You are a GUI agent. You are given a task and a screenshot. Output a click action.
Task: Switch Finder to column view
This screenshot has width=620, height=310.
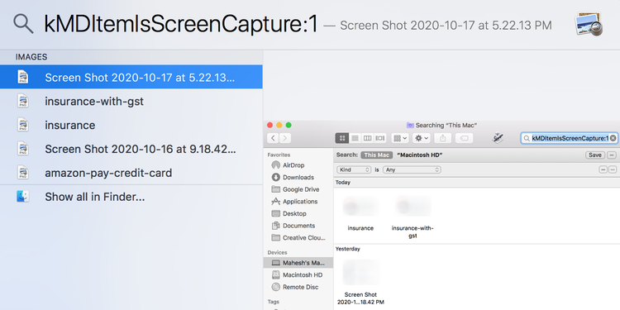coord(368,138)
